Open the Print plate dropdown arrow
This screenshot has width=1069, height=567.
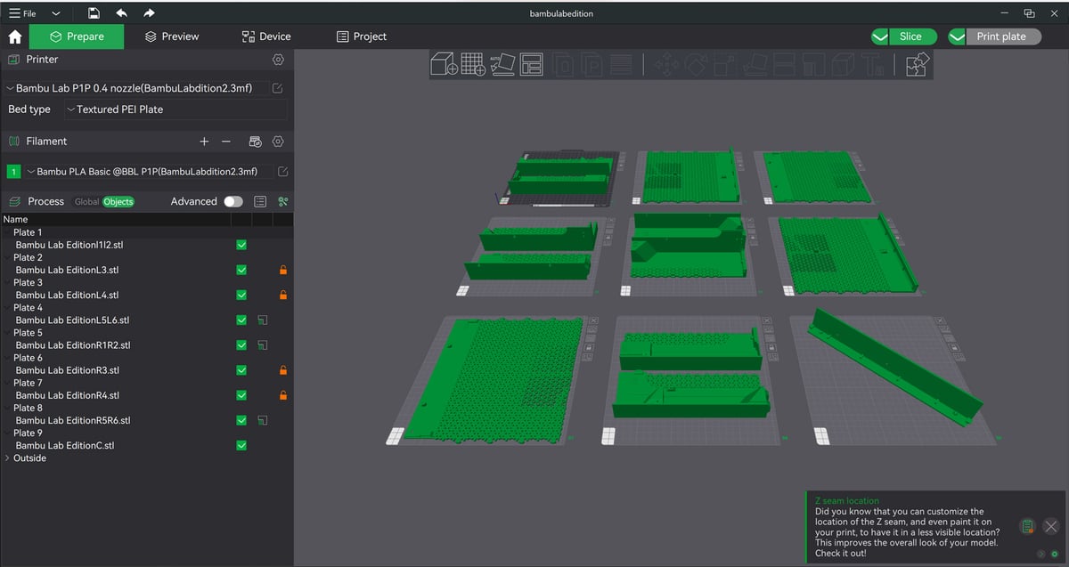[958, 36]
